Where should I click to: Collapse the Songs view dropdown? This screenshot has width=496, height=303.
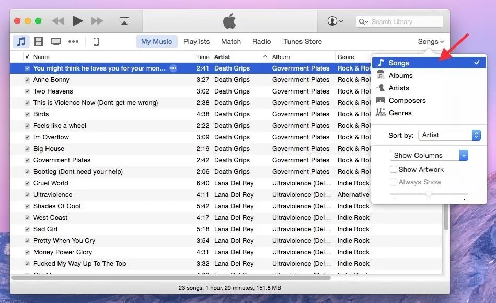coord(431,41)
